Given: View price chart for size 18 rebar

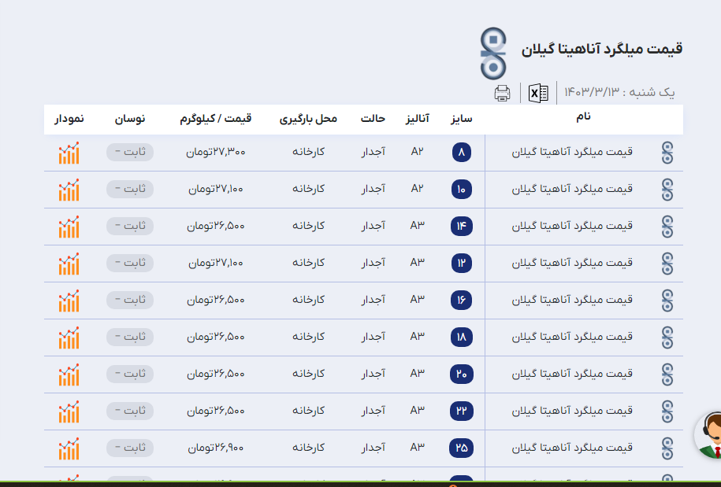Looking at the screenshot, I should pos(69,338).
